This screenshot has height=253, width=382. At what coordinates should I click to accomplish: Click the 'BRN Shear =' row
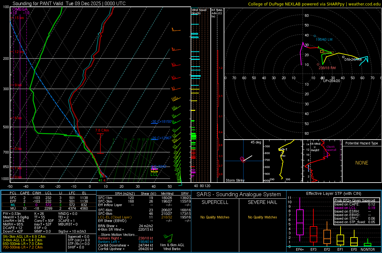pos(126,226)
